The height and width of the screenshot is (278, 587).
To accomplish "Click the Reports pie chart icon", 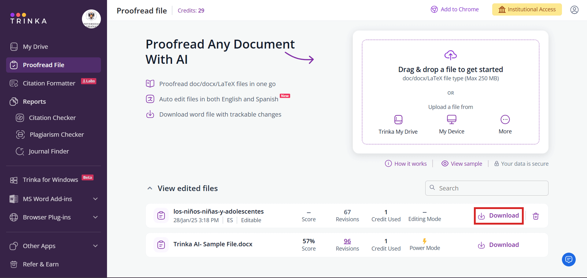I will pos(14,102).
